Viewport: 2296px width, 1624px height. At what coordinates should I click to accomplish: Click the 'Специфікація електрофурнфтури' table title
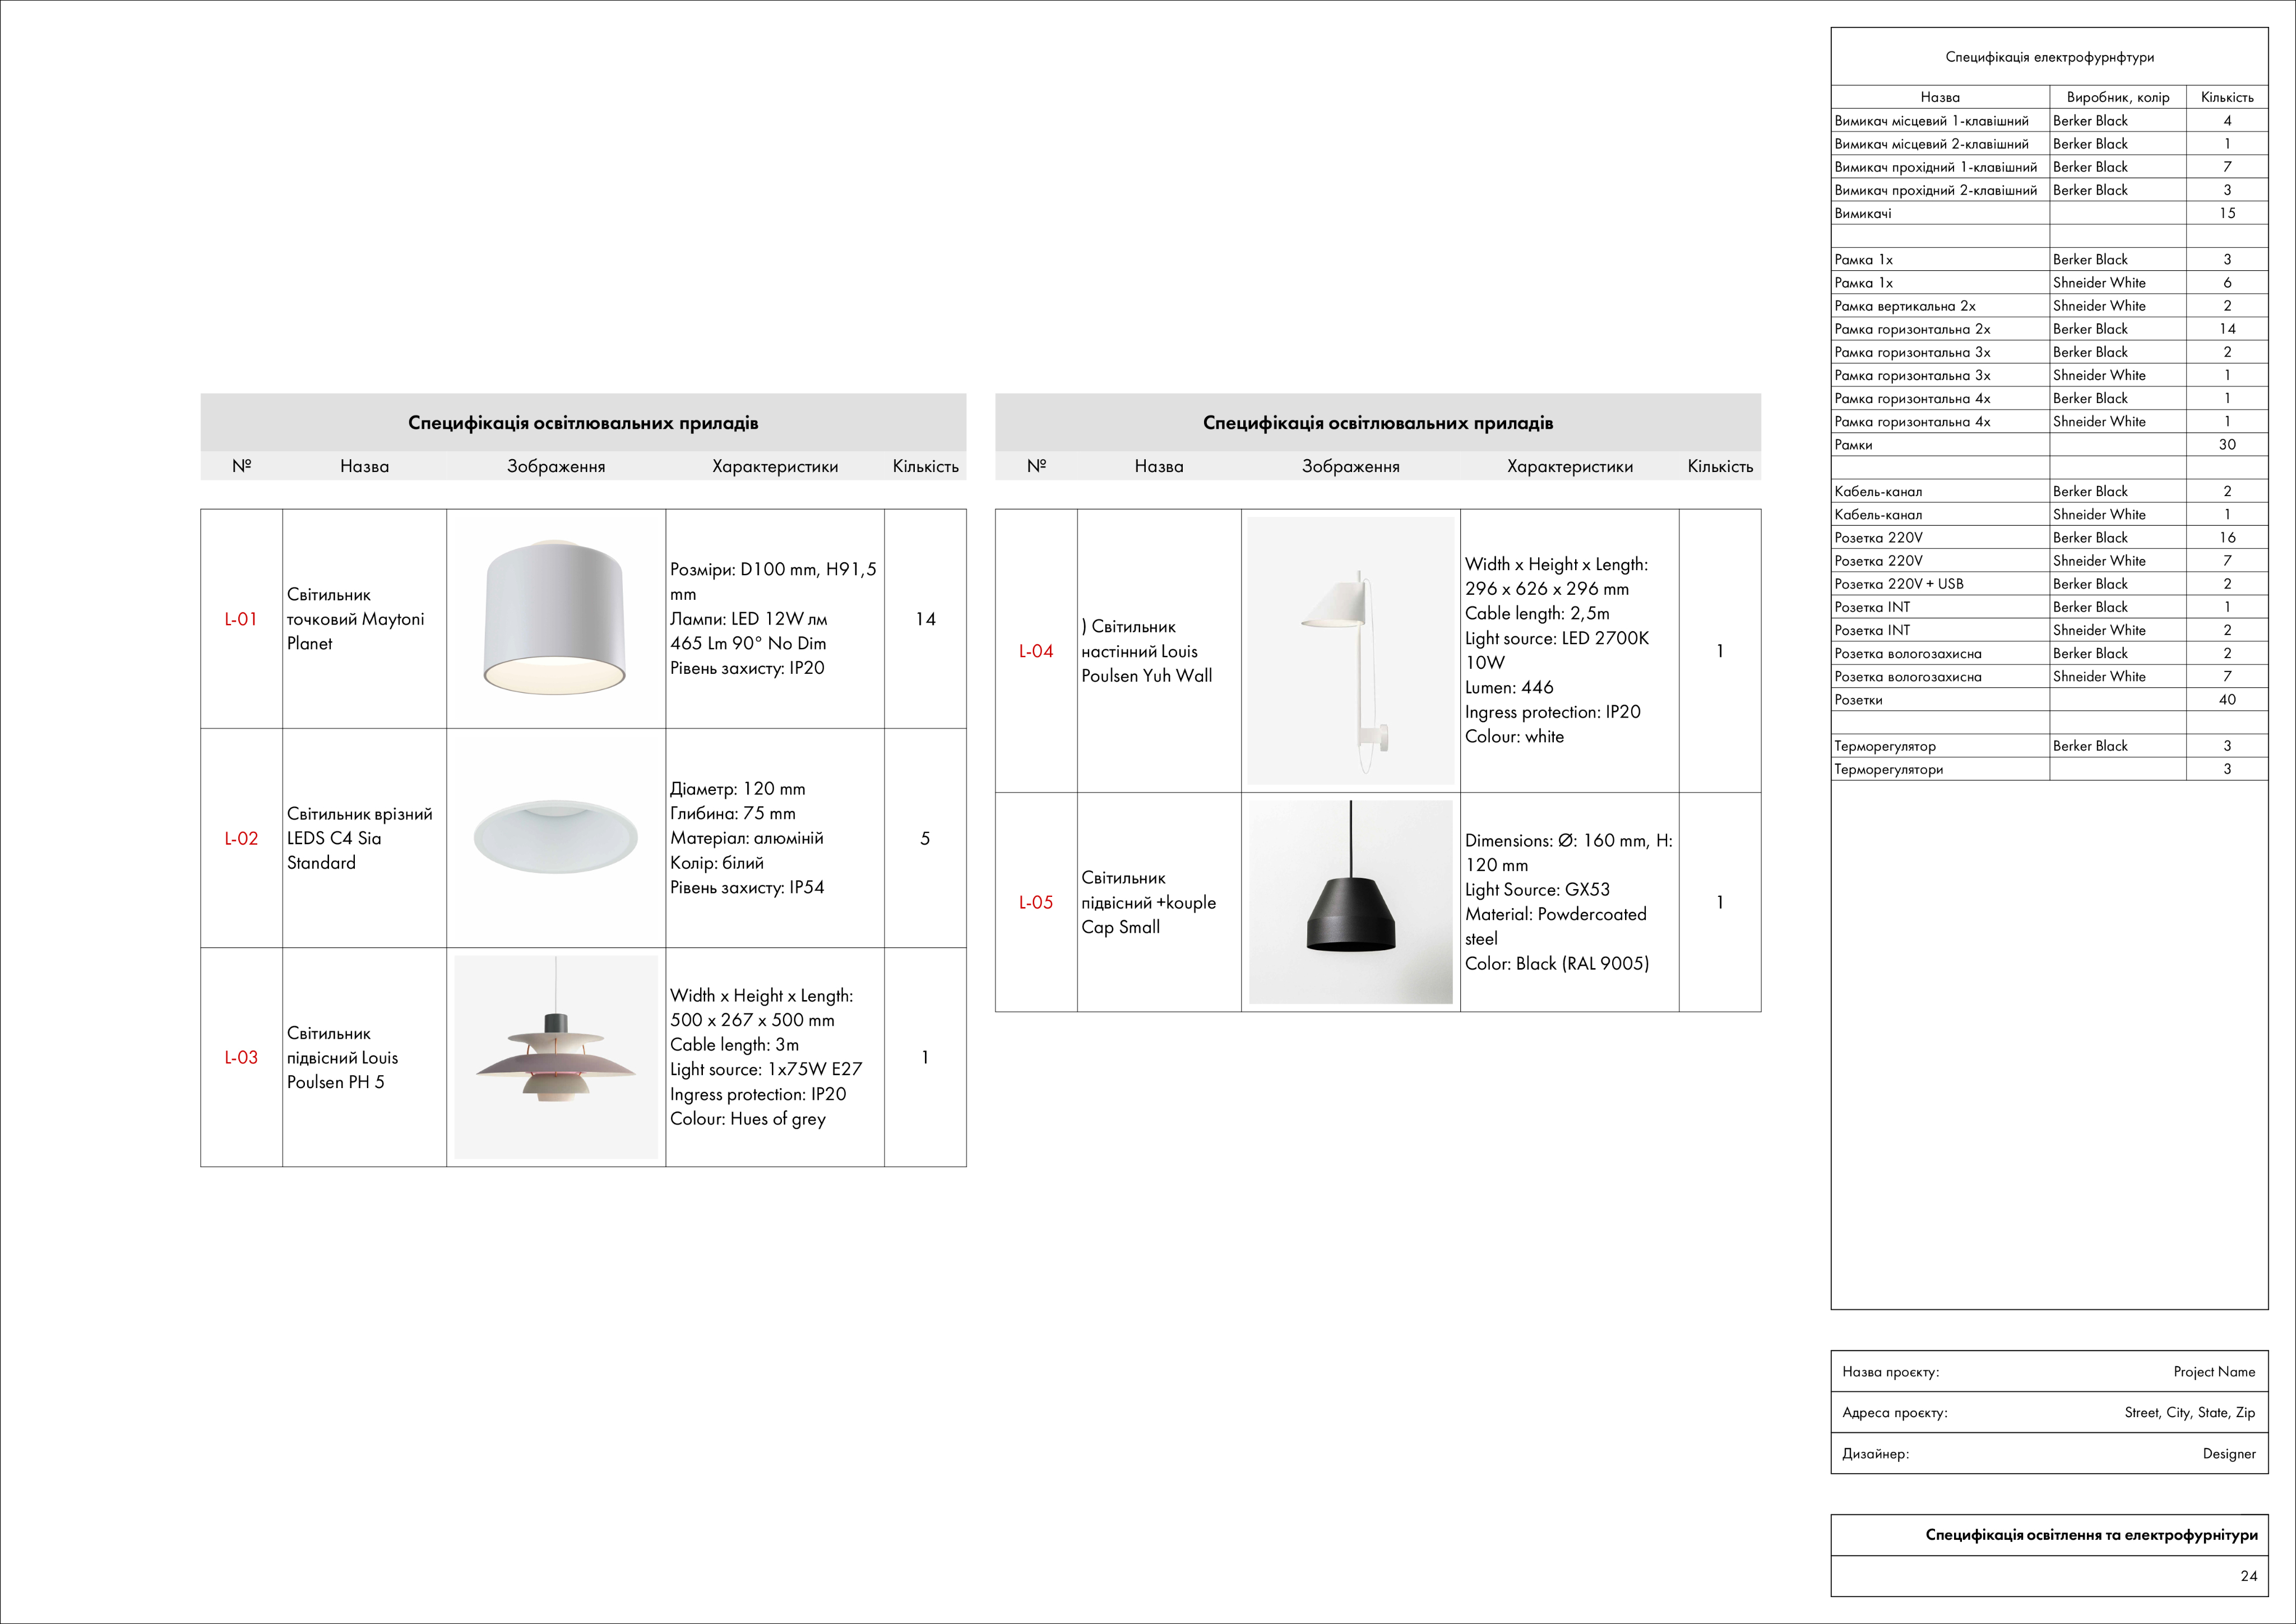point(2049,57)
